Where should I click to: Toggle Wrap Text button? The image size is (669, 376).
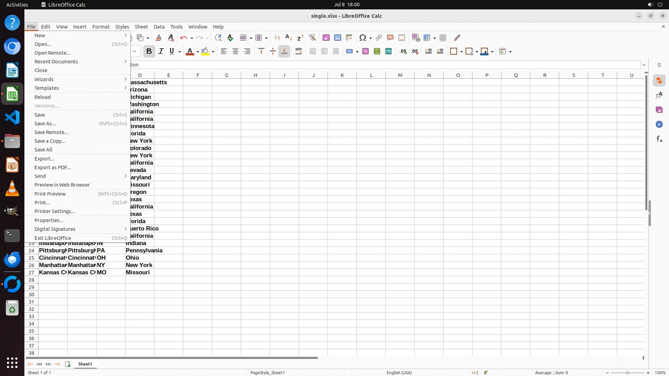[x=299, y=52]
